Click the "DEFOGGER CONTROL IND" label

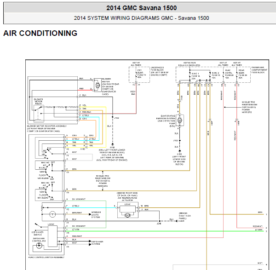(39, 240)
